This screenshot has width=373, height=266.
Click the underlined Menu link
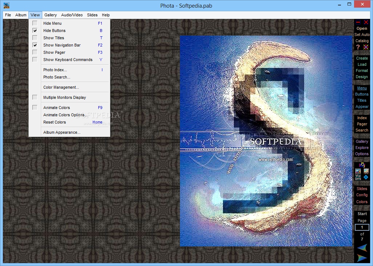click(x=362, y=88)
